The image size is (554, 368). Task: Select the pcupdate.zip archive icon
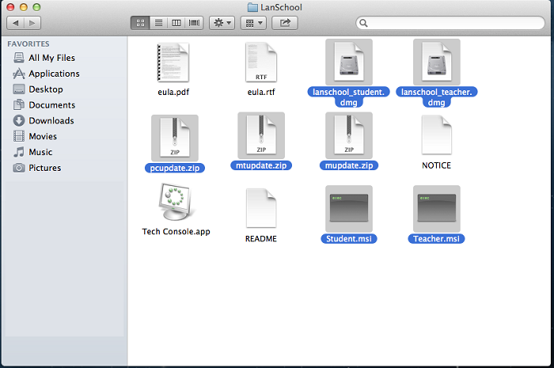[x=175, y=138]
